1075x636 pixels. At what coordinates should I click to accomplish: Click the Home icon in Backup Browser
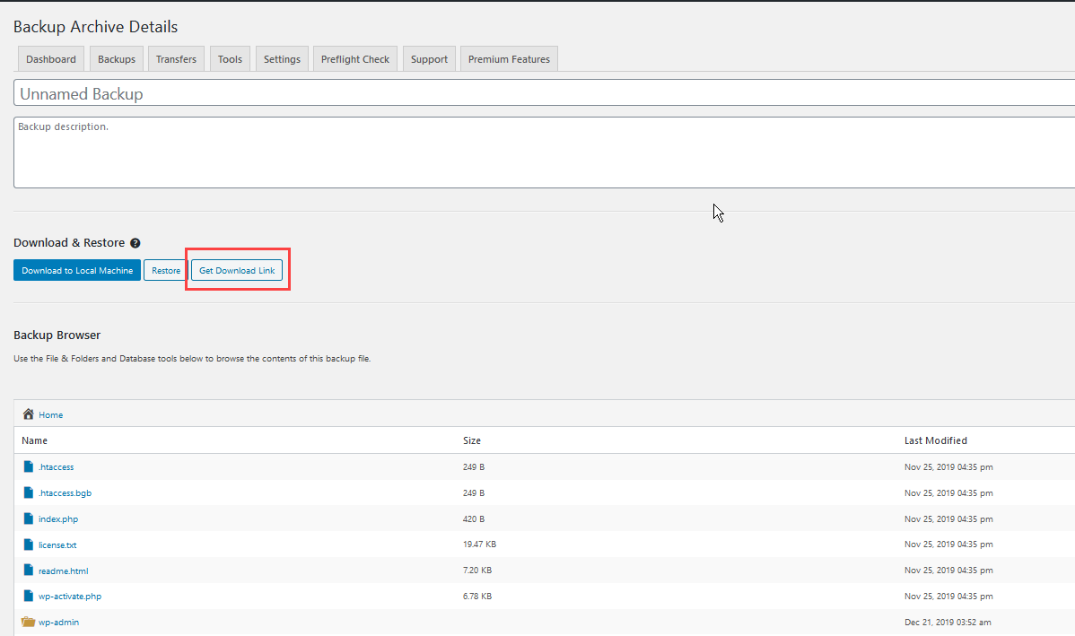point(27,414)
